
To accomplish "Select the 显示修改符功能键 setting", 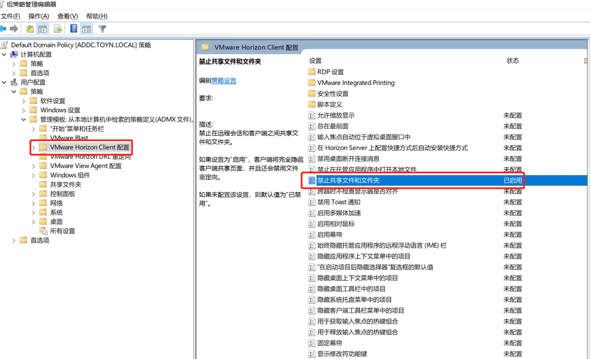I will coord(342,354).
